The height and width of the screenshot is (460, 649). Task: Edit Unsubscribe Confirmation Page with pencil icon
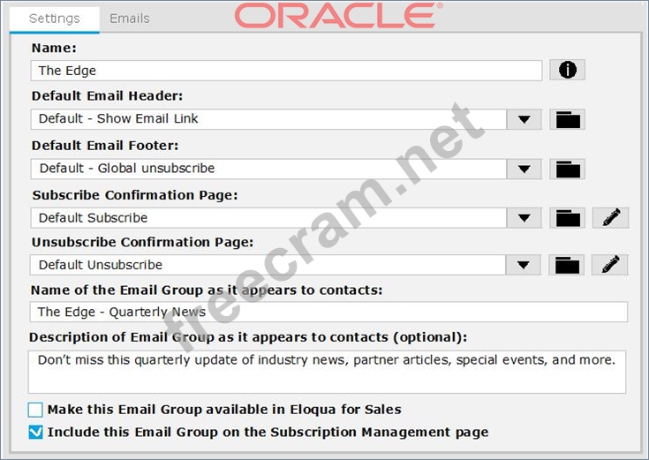[x=611, y=264]
